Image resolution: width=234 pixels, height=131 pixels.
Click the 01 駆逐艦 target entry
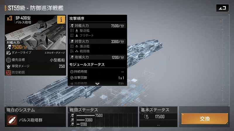(80, 31)
